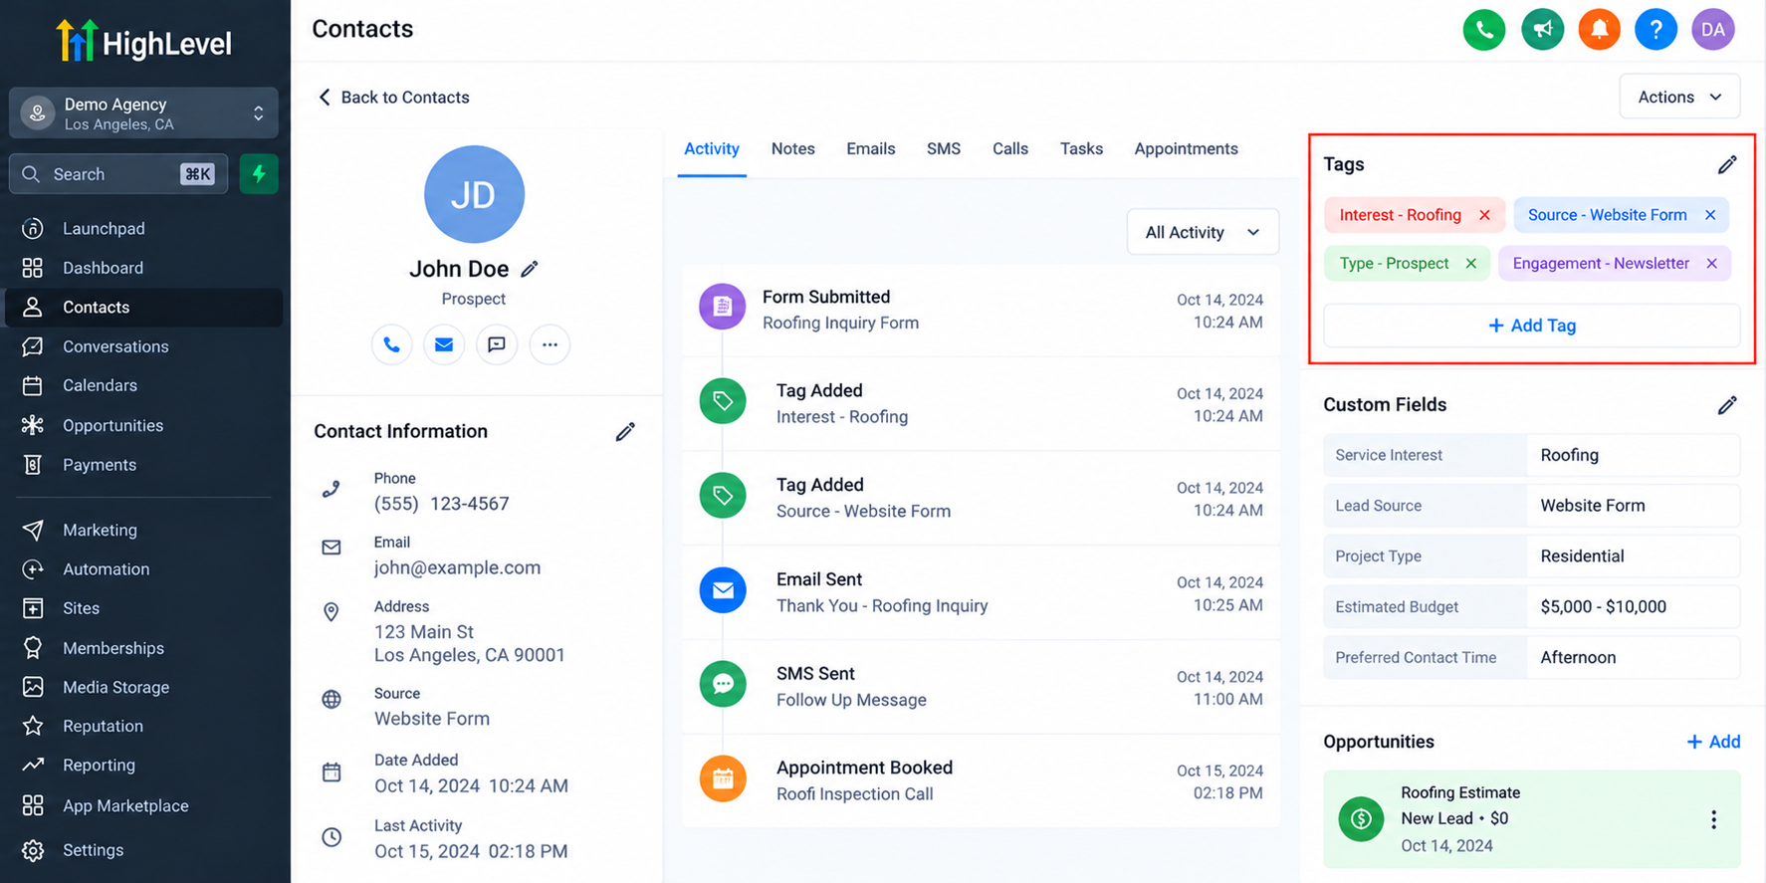Remove the Source - Website Form tag
The height and width of the screenshot is (883, 1766).
pyautogui.click(x=1710, y=215)
